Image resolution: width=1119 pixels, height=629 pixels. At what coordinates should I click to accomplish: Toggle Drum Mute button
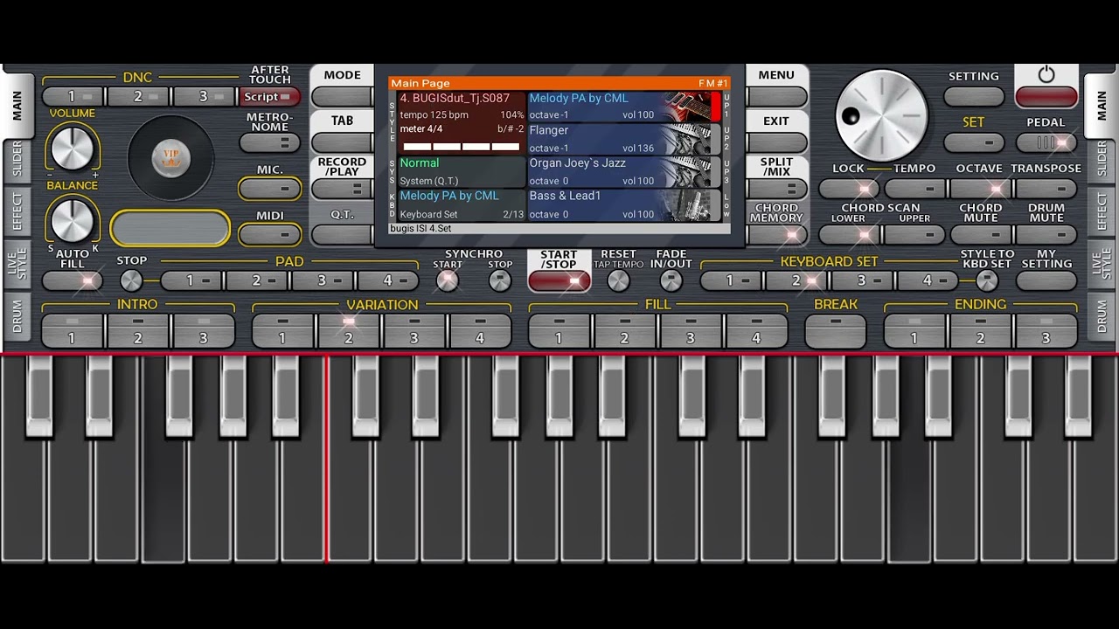pos(1046,234)
